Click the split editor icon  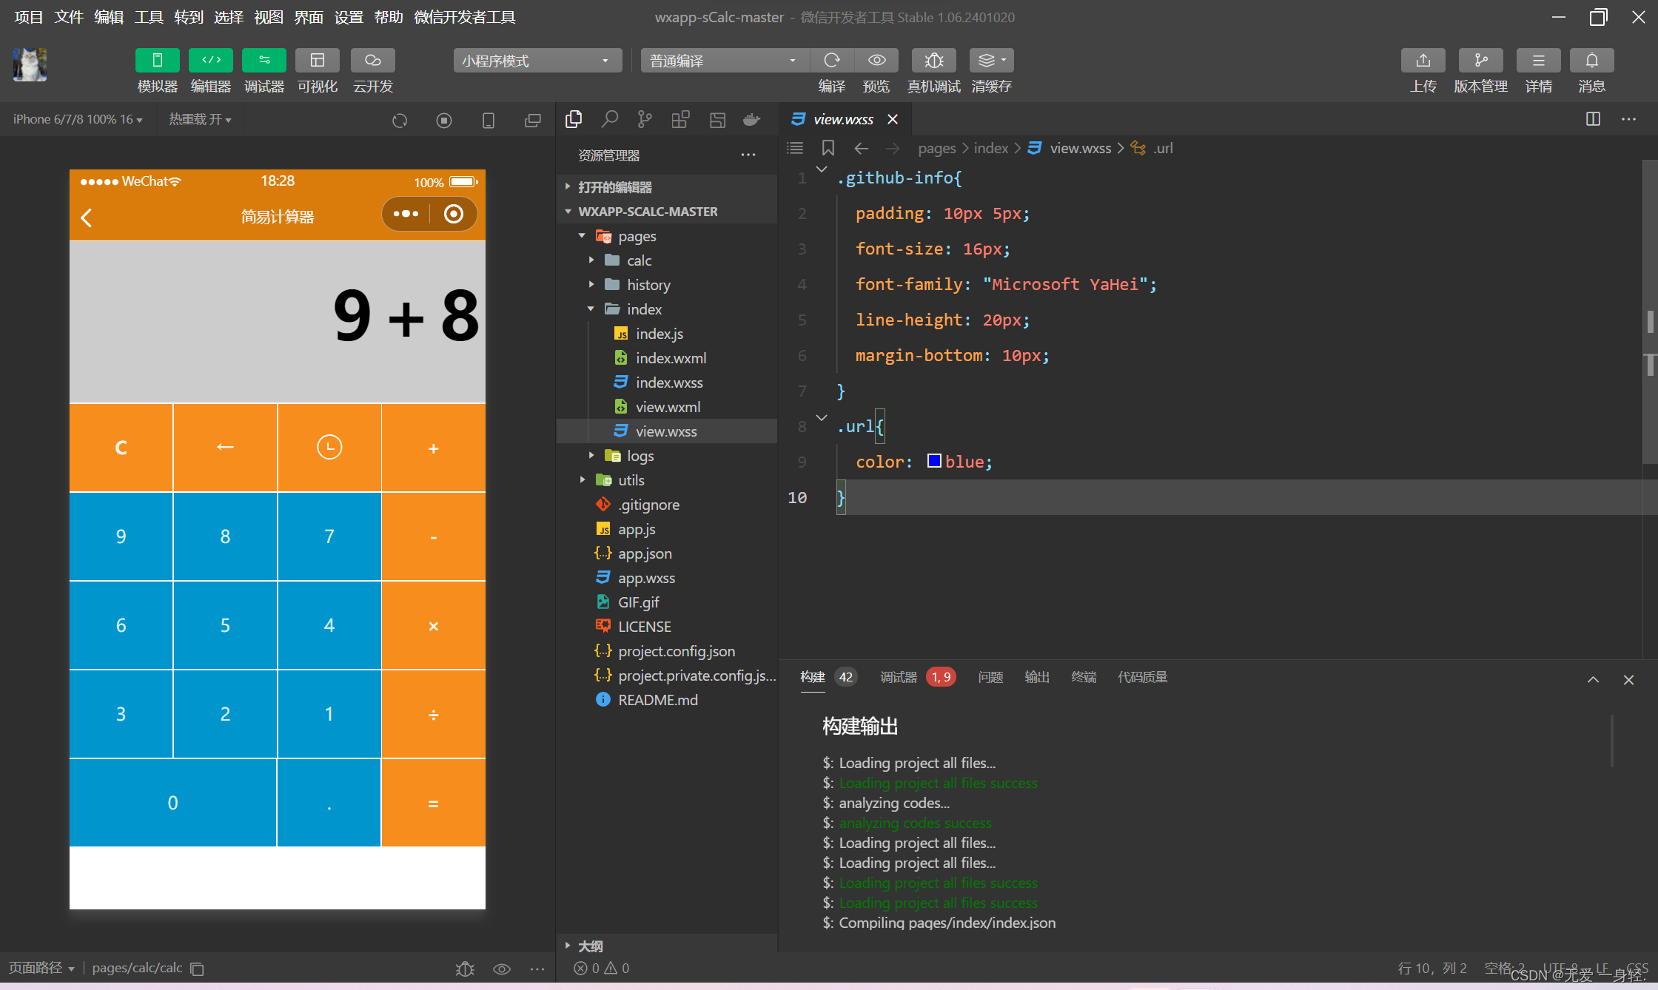[1593, 119]
